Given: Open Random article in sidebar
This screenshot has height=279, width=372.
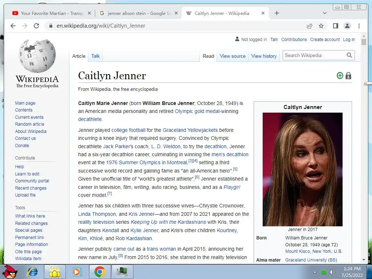Looking at the screenshot, I should (x=30, y=124).
